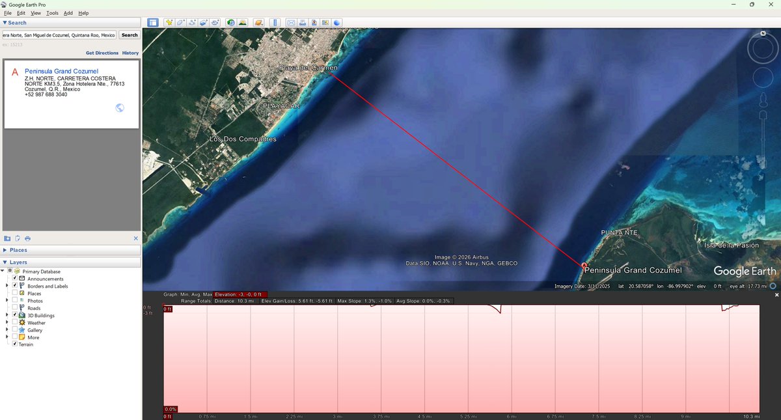Viewport: 781px width, 420px height.
Task: Enable the Places layer checkbox
Action: [x=15, y=293]
